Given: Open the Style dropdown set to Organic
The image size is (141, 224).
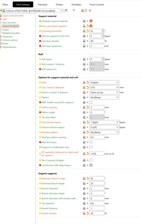Looking at the screenshot, I should [104, 83].
